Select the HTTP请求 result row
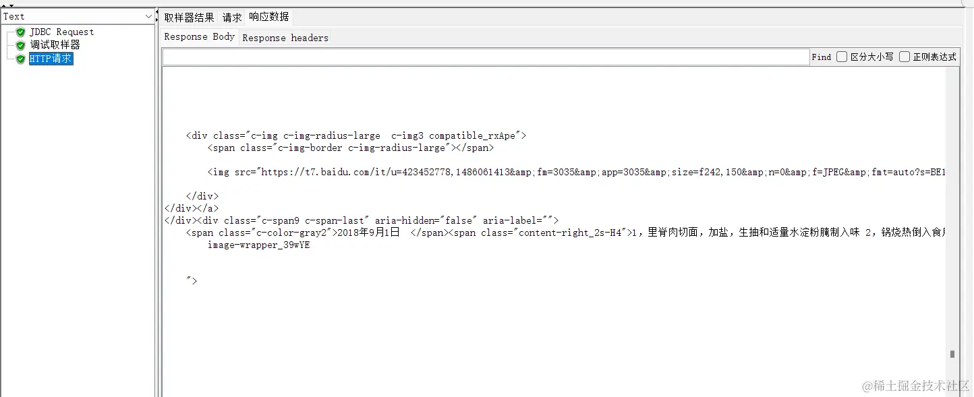The height and width of the screenshot is (397, 974). pyautogui.click(x=51, y=59)
